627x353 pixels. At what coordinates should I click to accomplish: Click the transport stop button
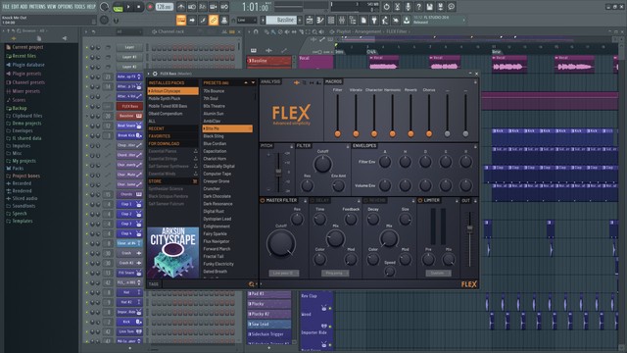(139, 7)
